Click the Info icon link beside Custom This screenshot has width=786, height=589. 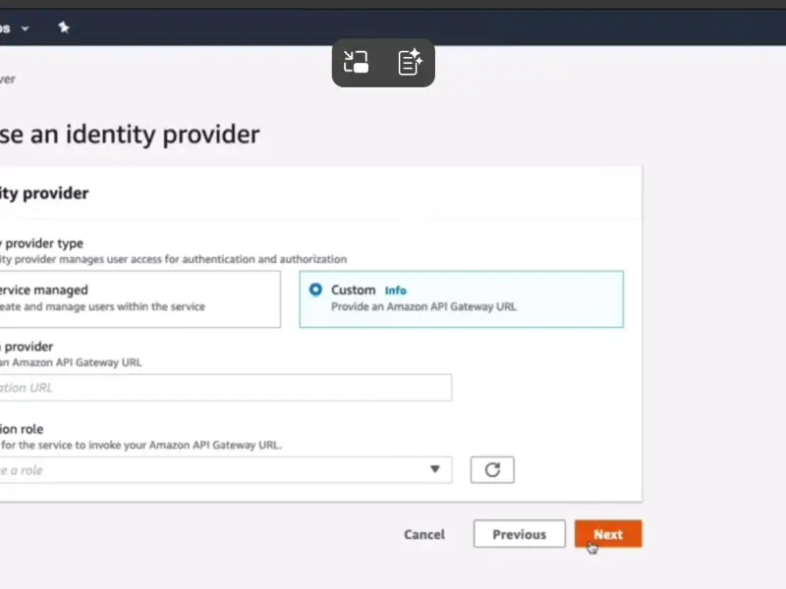395,290
